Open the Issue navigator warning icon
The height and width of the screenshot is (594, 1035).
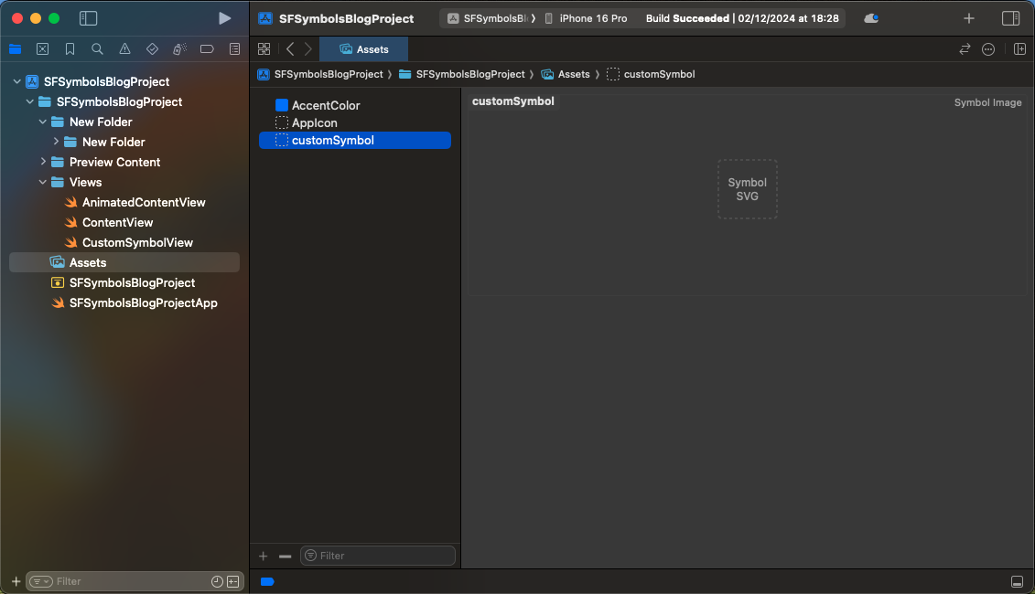point(124,48)
